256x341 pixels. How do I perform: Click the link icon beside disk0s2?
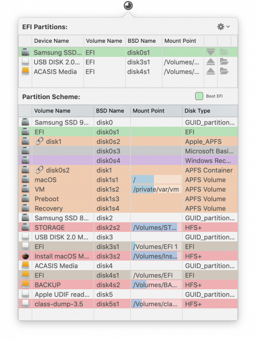(x=39, y=170)
